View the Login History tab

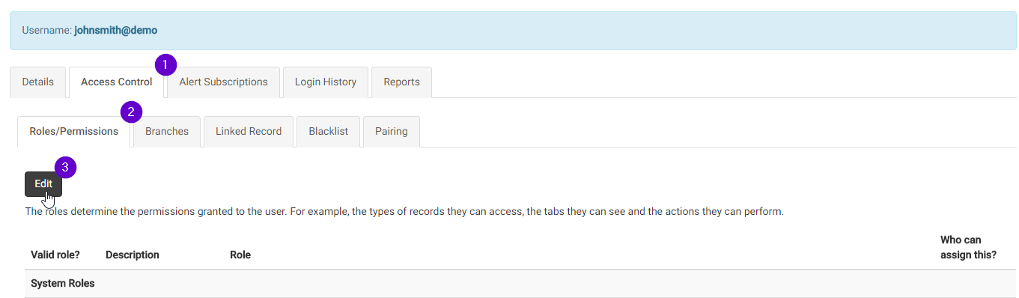326,82
